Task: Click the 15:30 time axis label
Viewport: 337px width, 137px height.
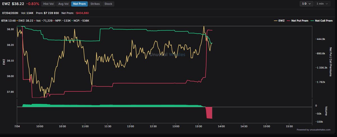Action: 289,126
